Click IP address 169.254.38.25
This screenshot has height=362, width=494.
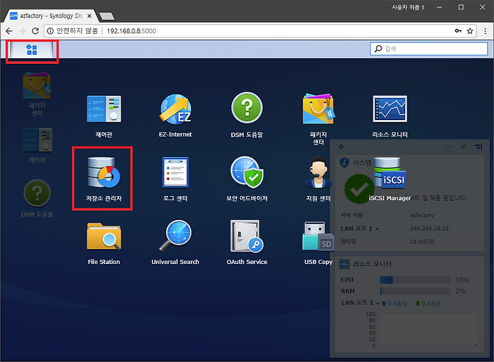point(429,228)
